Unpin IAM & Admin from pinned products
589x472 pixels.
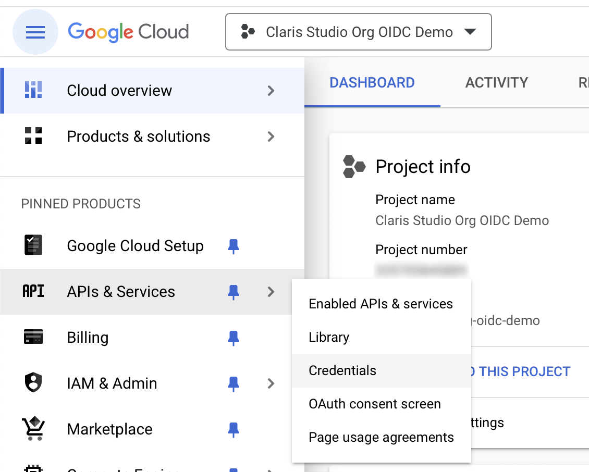pos(233,383)
